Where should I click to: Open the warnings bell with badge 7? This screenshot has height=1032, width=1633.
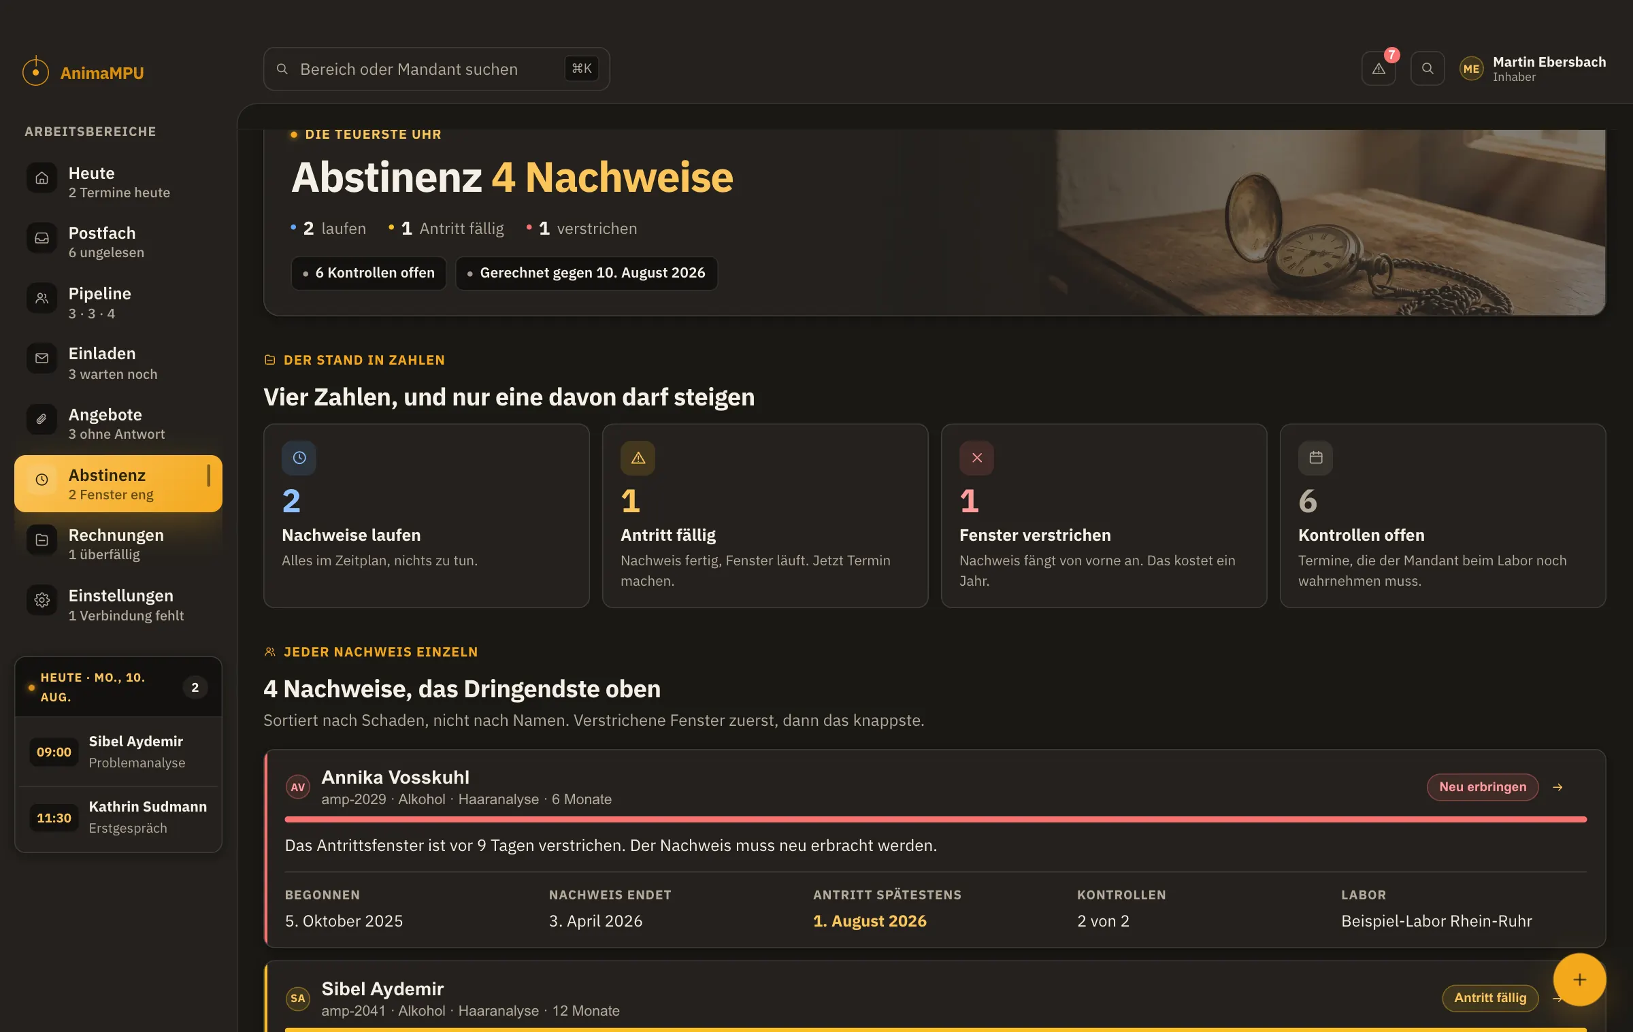1379,69
